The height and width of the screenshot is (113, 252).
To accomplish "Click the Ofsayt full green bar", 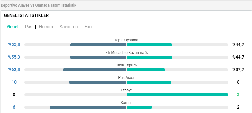I will (177, 95).
